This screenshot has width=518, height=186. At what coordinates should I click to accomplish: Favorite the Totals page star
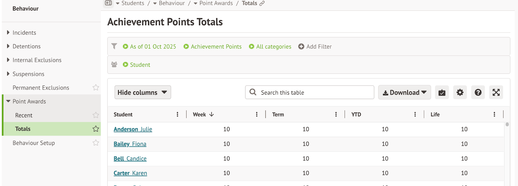96,129
